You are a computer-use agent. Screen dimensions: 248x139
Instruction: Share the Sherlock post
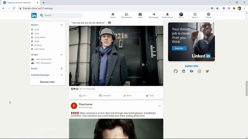click(x=127, y=96)
